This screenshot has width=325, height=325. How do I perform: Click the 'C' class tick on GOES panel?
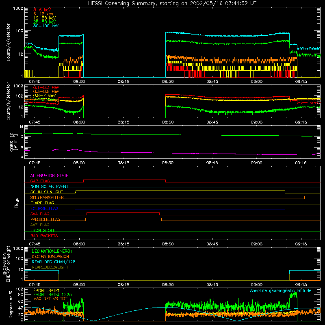point(22,137)
